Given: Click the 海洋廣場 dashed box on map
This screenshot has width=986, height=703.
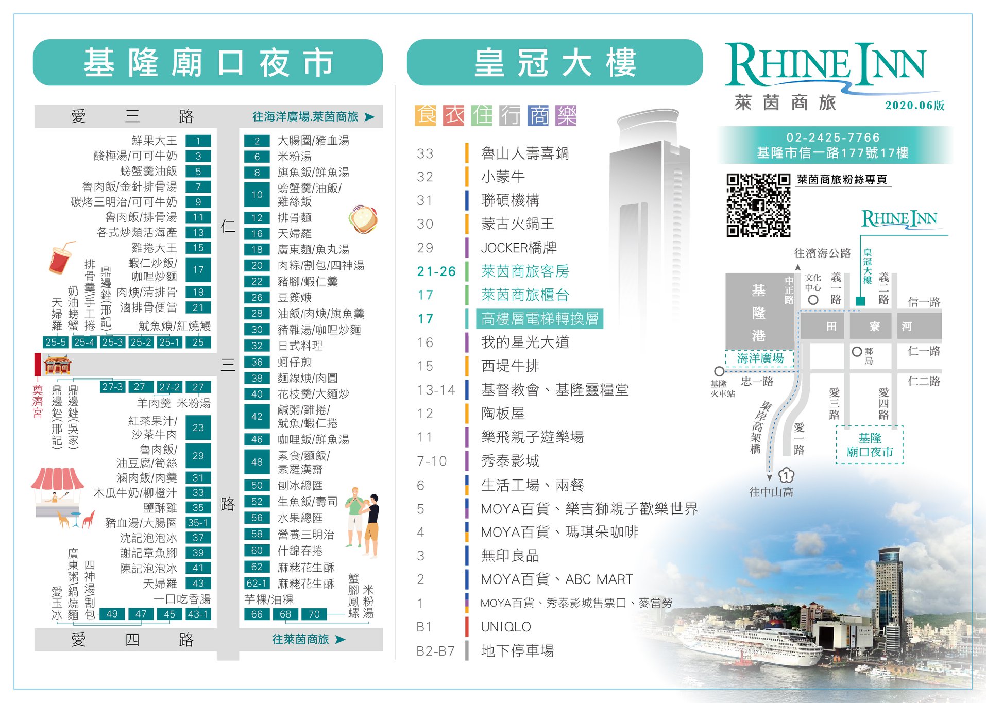Looking at the screenshot, I should click(760, 358).
